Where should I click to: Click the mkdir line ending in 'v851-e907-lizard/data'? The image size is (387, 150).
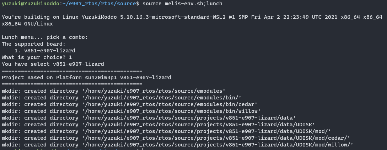coord(149,118)
